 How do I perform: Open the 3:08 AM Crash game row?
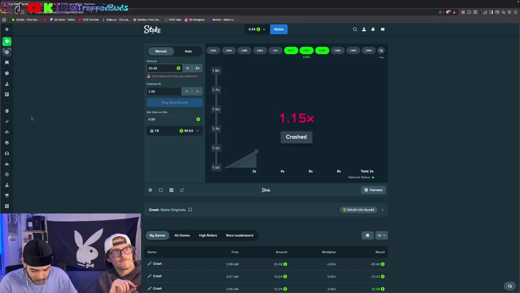(266, 264)
